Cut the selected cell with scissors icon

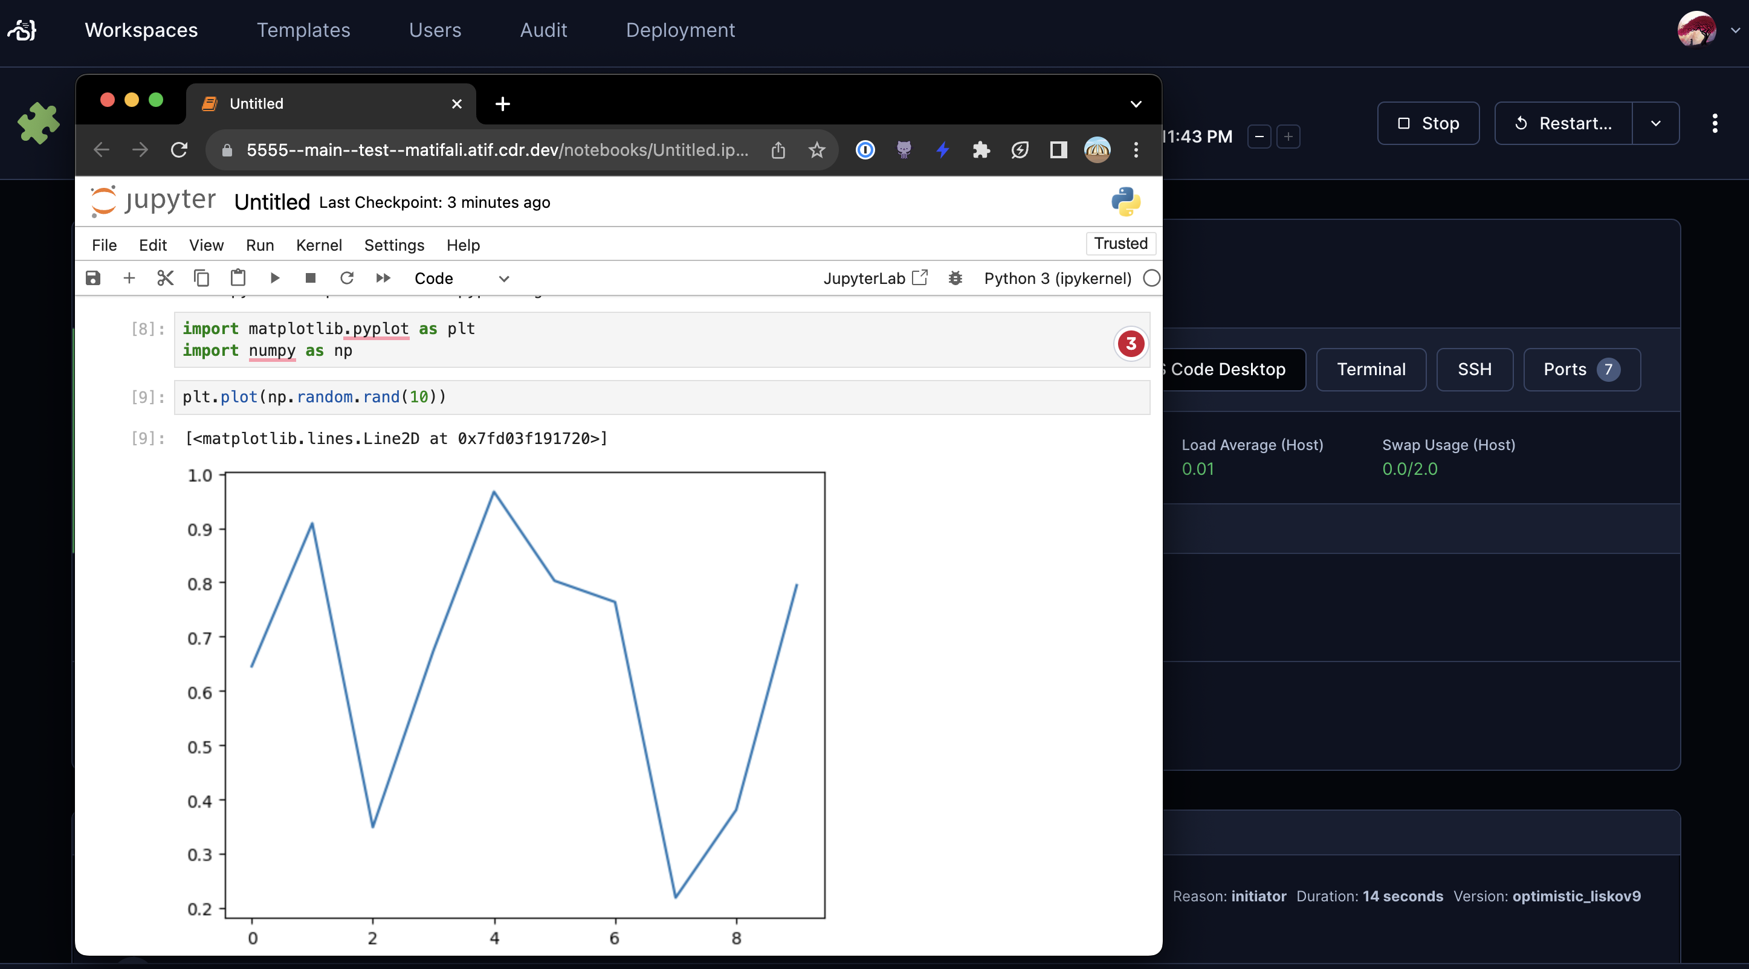[x=165, y=278]
